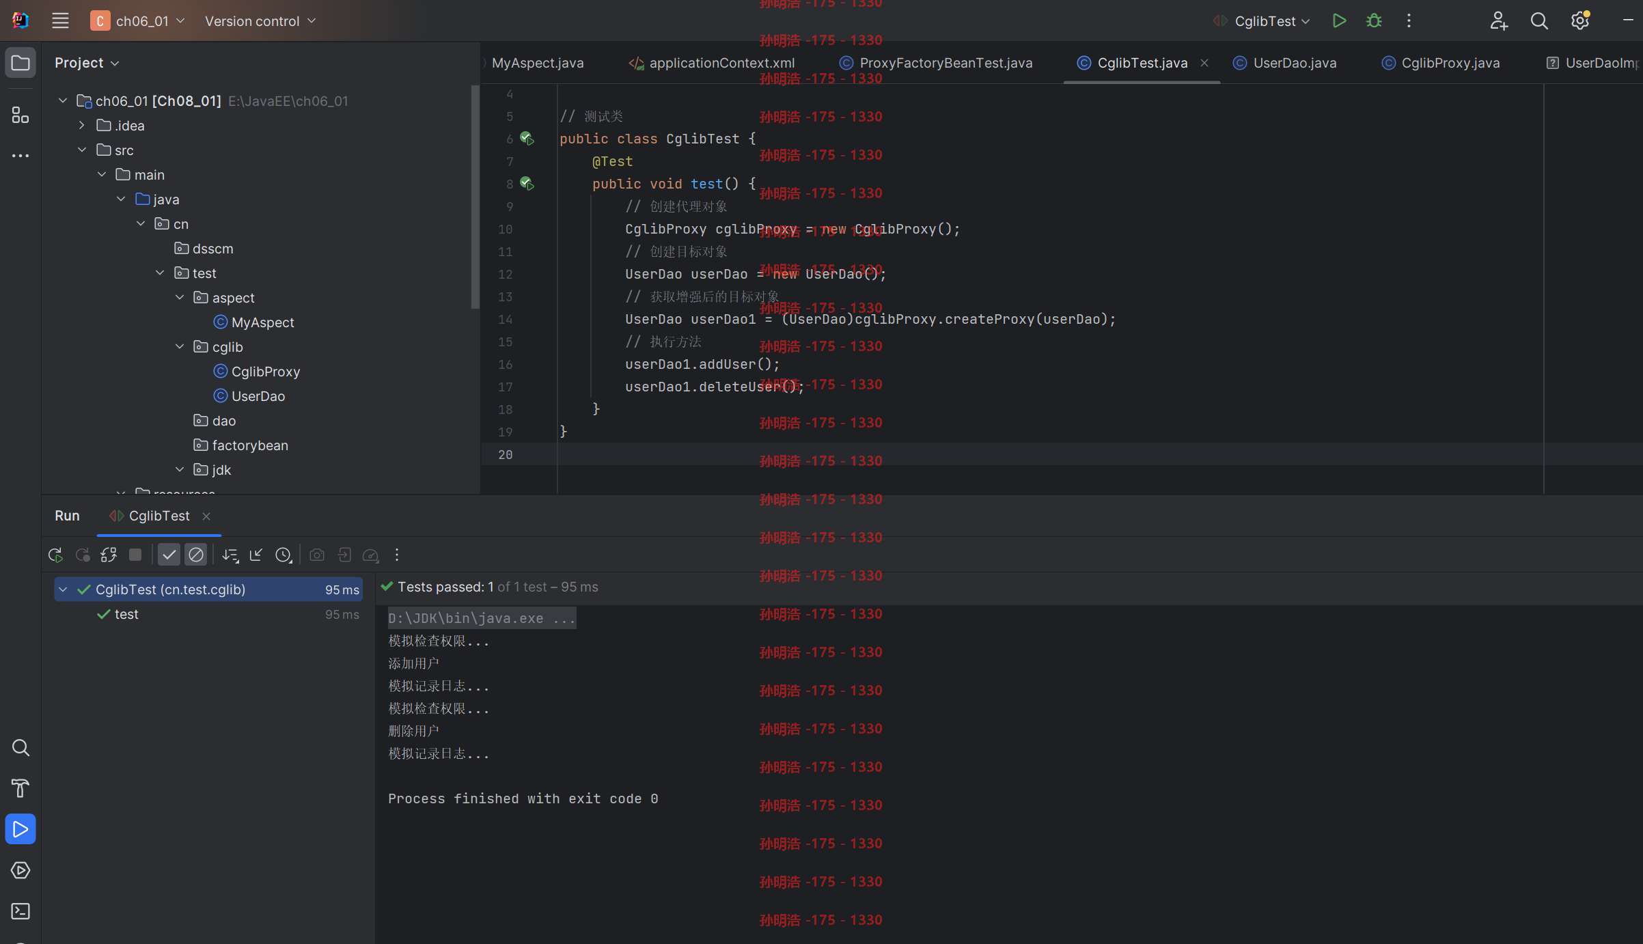
Task: Open more run actions in the top toolbar
Action: 1409,21
